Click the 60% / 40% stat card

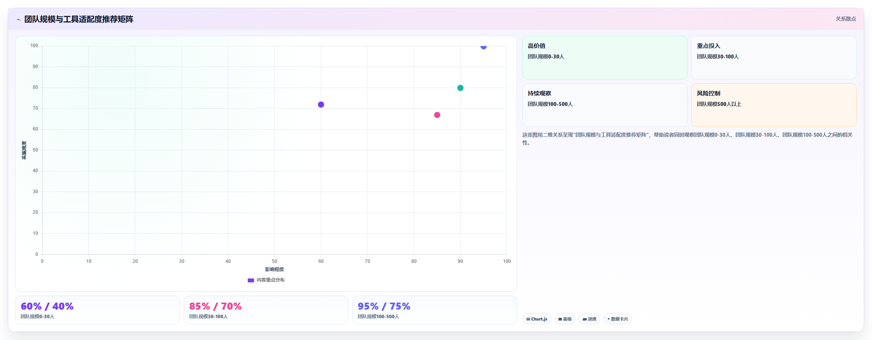[97, 310]
